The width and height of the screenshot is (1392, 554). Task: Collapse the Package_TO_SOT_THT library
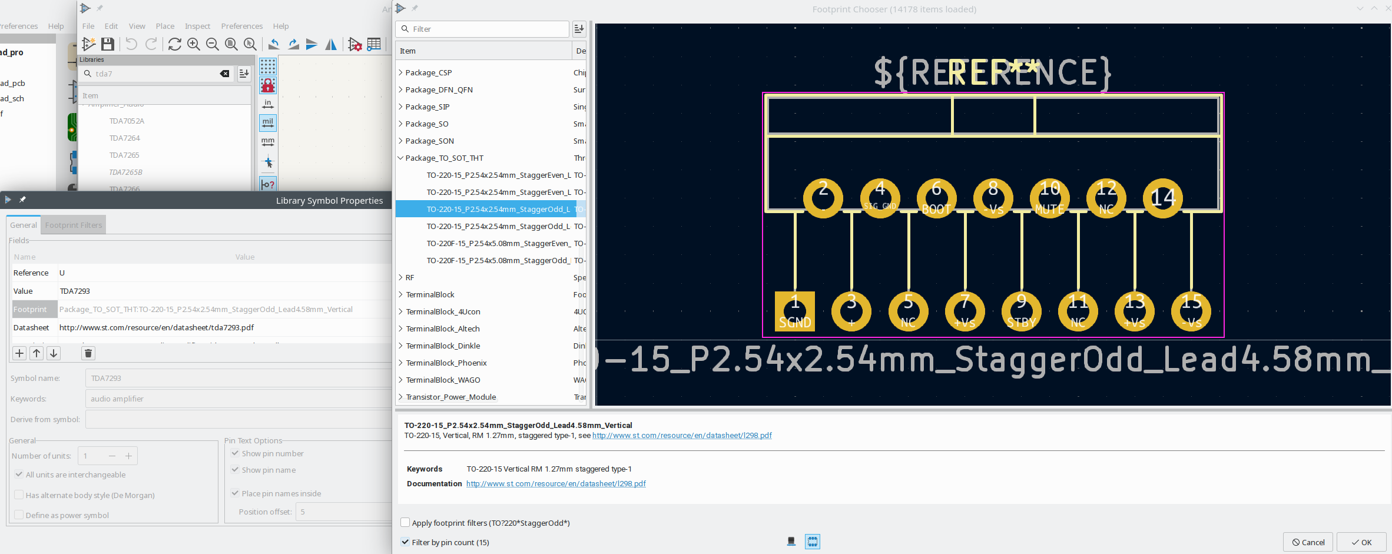pyautogui.click(x=401, y=158)
